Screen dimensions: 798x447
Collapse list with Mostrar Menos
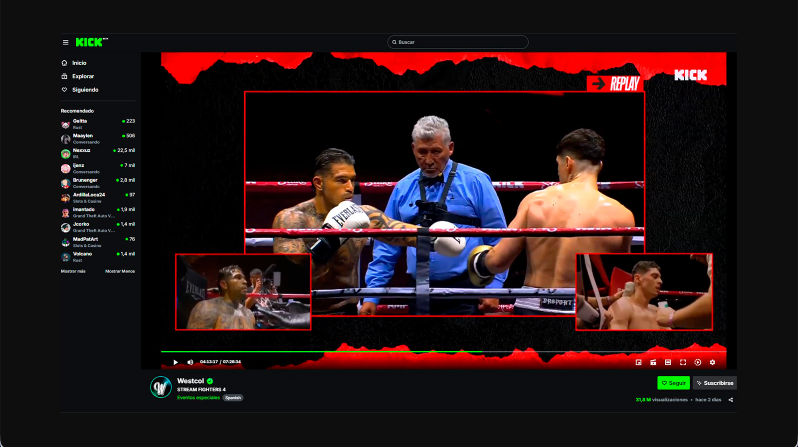point(120,271)
